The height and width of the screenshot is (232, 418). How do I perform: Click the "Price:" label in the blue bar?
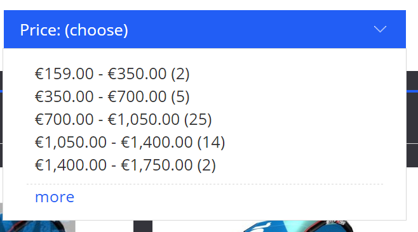coord(40,30)
